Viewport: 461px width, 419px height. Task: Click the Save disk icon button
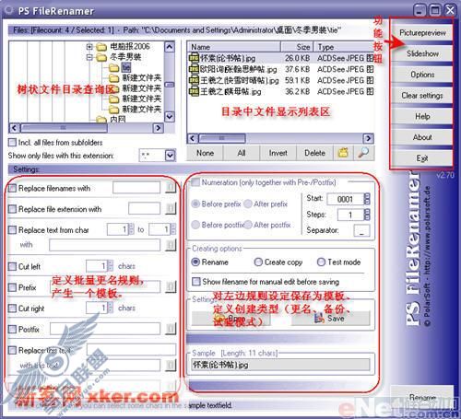click(x=330, y=319)
